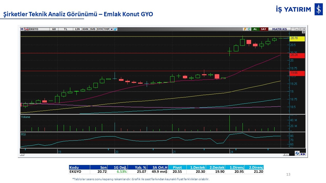Click the green 6.53% change cell
The height and width of the screenshot is (183, 326).
(x=117, y=172)
